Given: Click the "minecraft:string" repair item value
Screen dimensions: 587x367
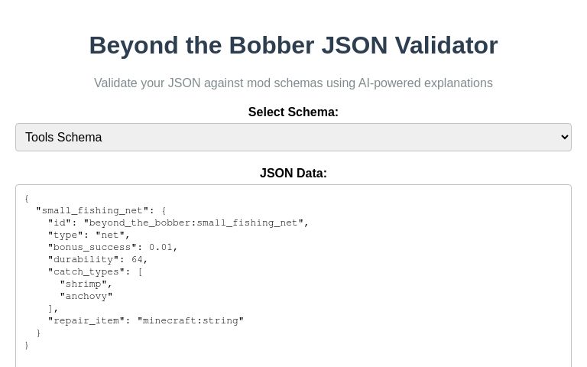Looking at the screenshot, I should coord(190,320).
